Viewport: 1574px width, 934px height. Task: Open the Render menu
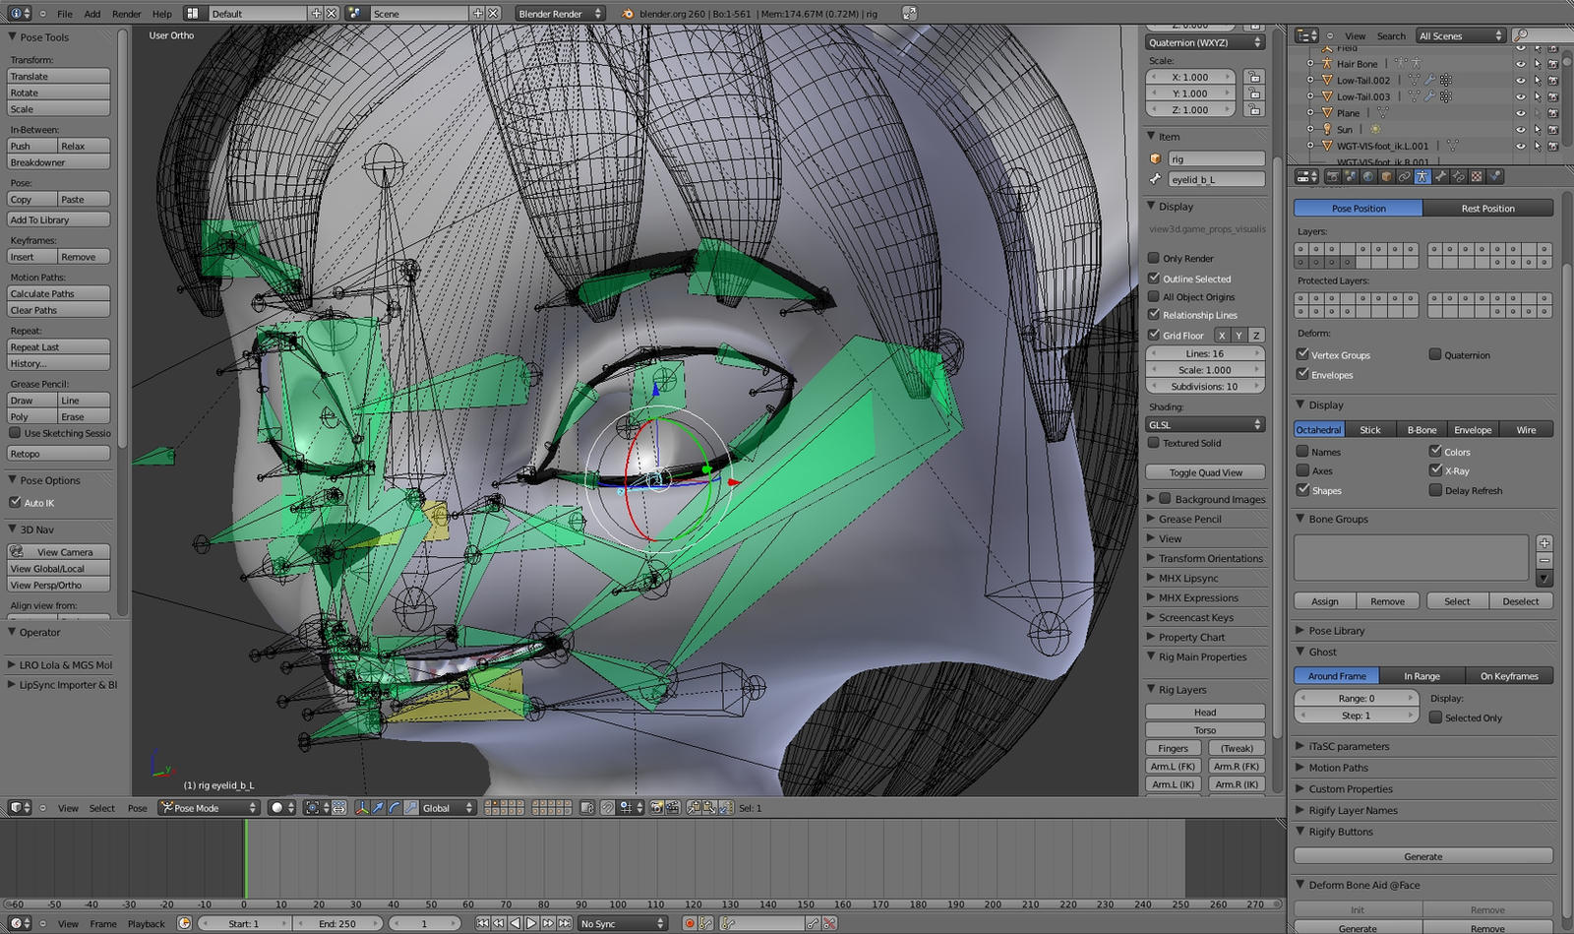click(126, 14)
